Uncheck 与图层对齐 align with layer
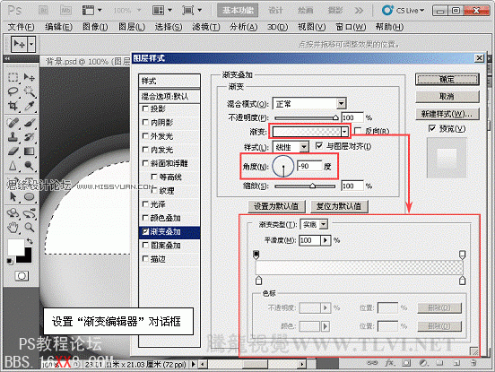The image size is (495, 372). [x=319, y=146]
